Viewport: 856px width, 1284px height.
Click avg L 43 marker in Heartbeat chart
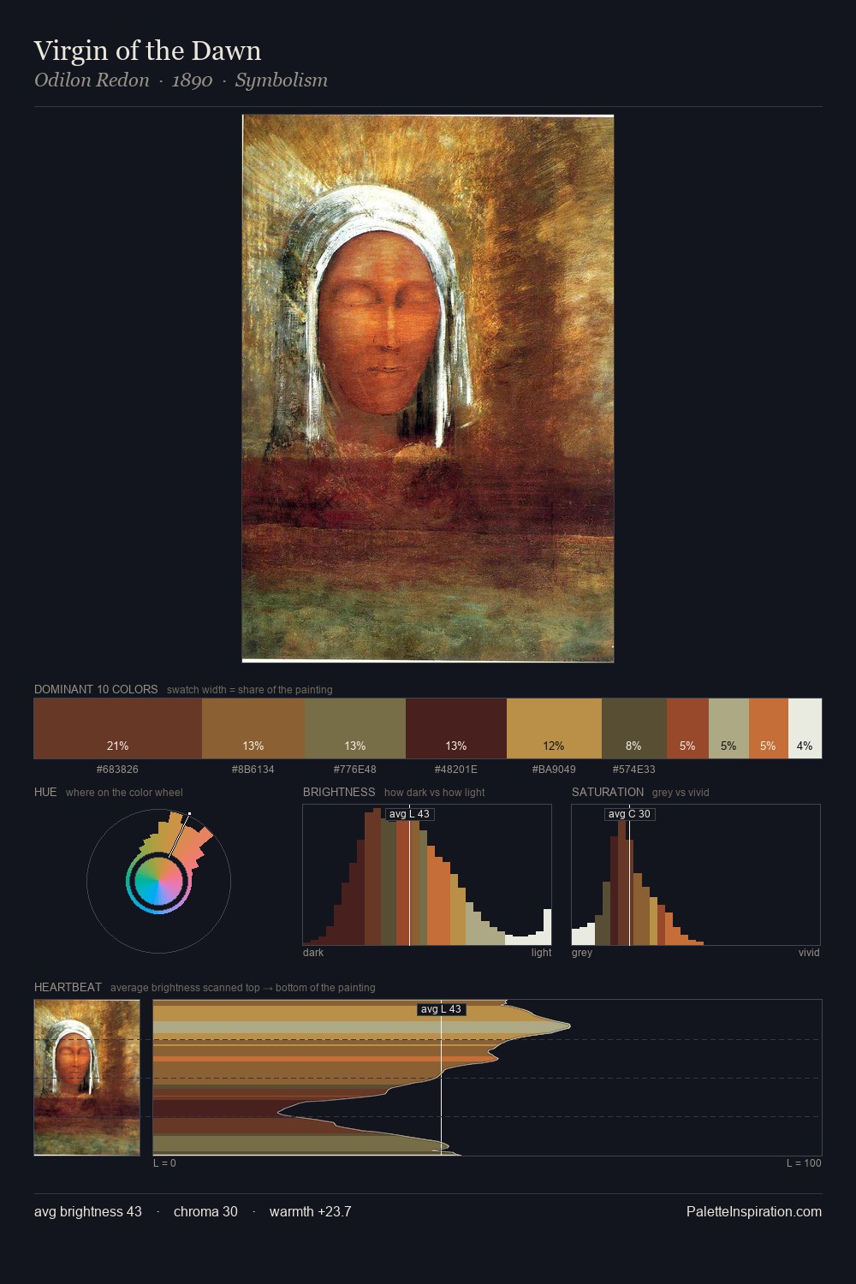(441, 1009)
